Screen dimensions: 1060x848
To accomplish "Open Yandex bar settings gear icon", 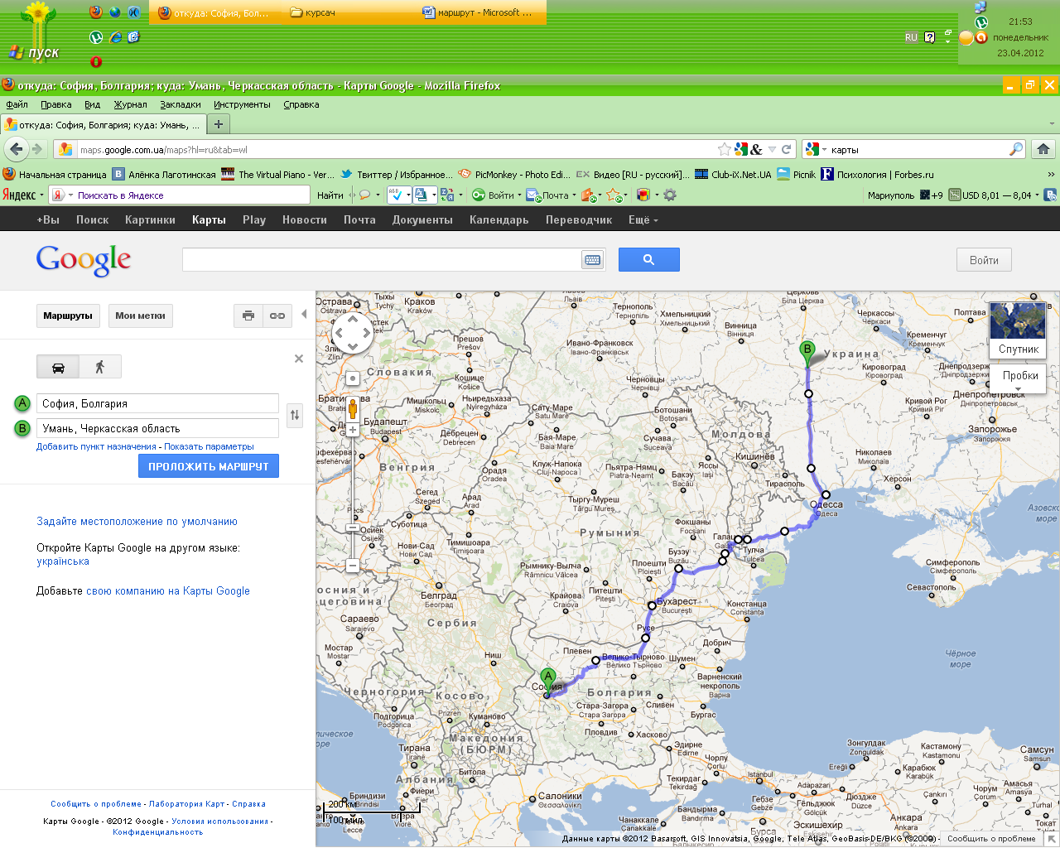I will pos(670,195).
